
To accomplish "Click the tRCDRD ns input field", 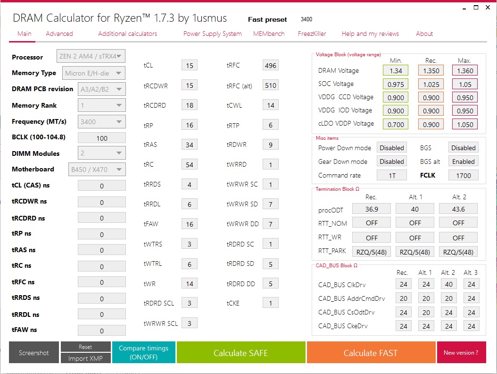I will point(101,218).
